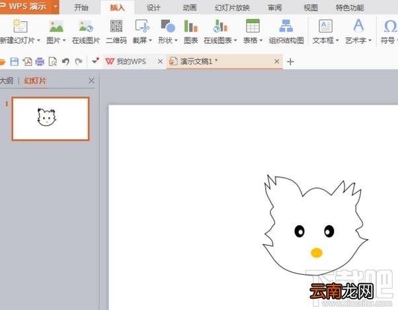The height and width of the screenshot is (310, 398).
Task: Click the Text Box (文本框) icon
Action: point(325,26)
